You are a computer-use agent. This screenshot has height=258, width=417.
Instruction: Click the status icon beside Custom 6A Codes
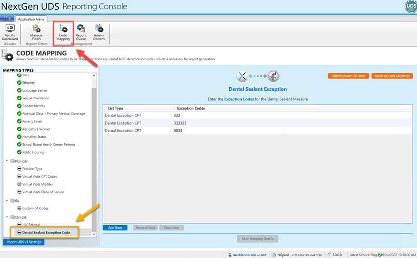[19, 208]
